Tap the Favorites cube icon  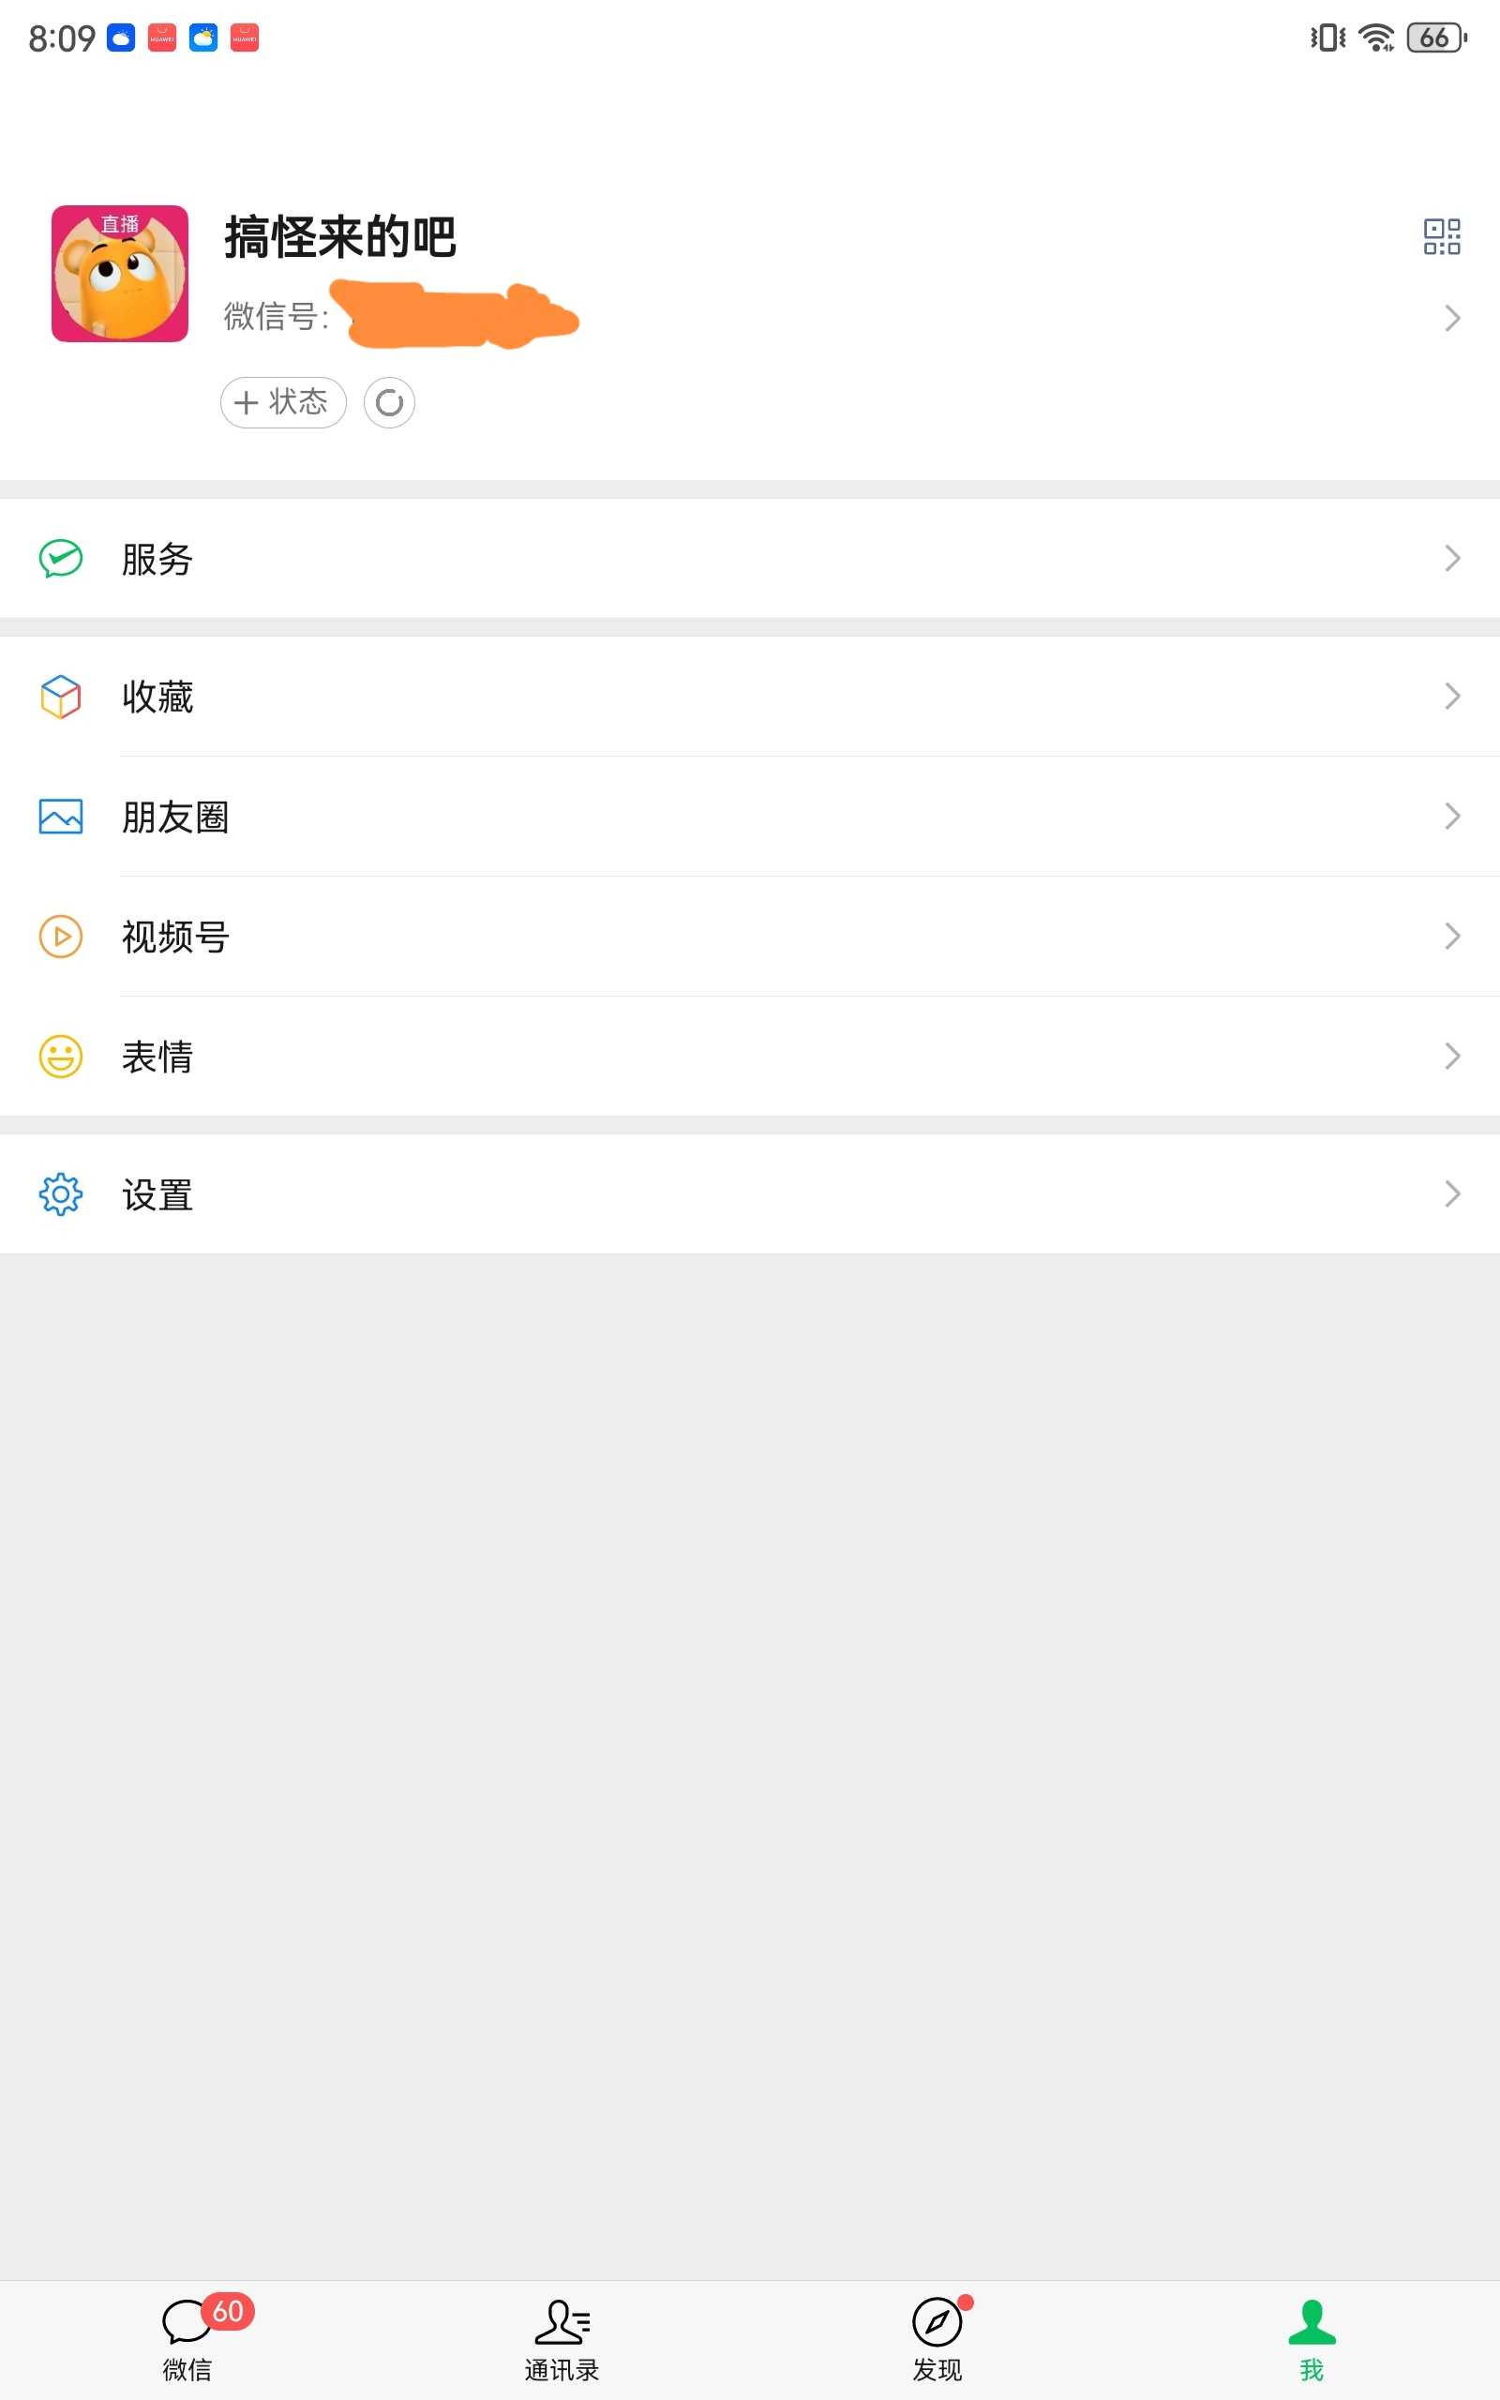click(61, 697)
